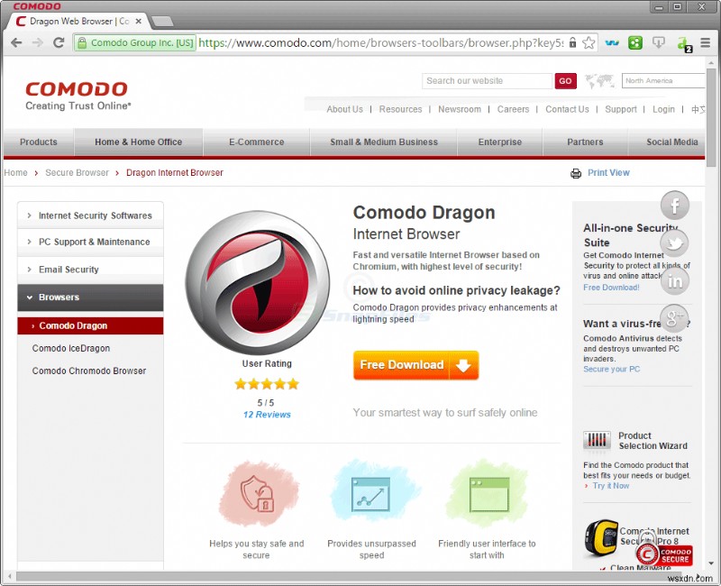Screen dimensions: 721x586
Task: Click the Comodo Dragon browser logo image
Action: click(x=258, y=282)
